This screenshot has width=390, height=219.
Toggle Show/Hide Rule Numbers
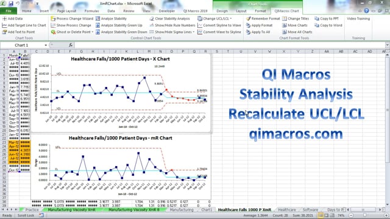pos(172,26)
